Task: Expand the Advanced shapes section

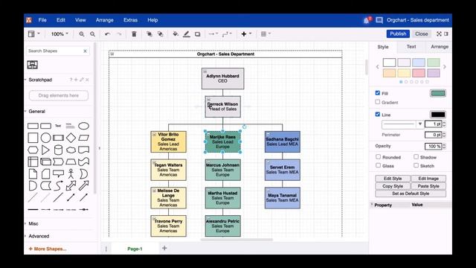Action: click(39, 236)
